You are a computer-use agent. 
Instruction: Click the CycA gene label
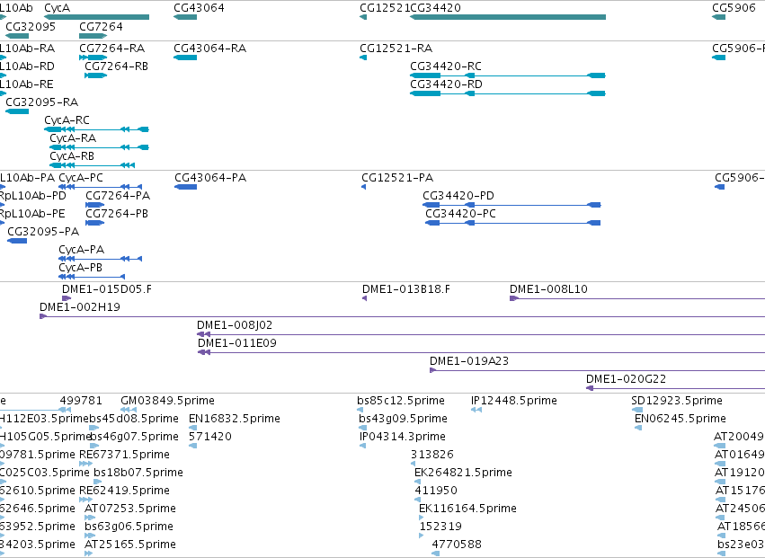point(57,8)
